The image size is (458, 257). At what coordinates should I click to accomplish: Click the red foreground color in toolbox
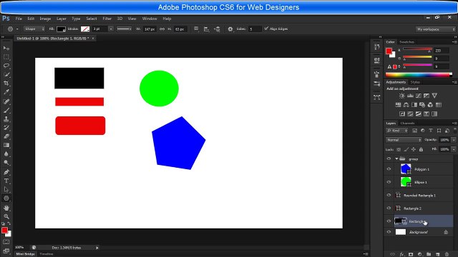point(4,231)
